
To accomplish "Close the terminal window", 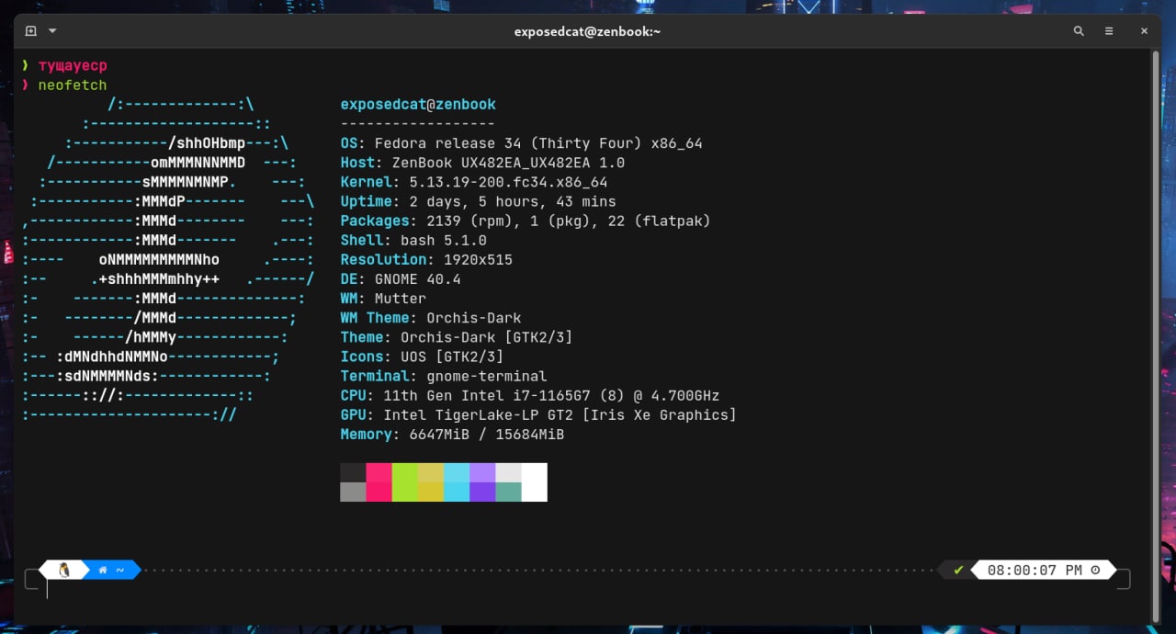I will click(x=1144, y=31).
